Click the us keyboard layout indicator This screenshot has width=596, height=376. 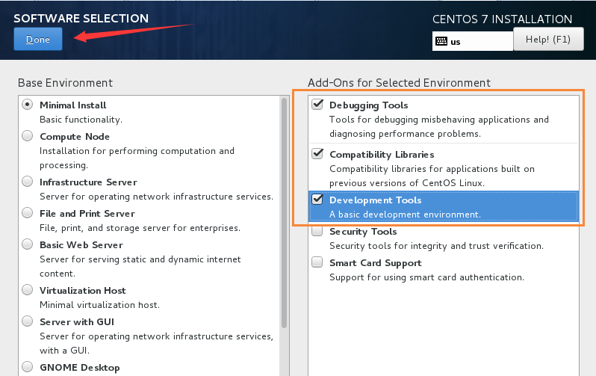(x=473, y=41)
